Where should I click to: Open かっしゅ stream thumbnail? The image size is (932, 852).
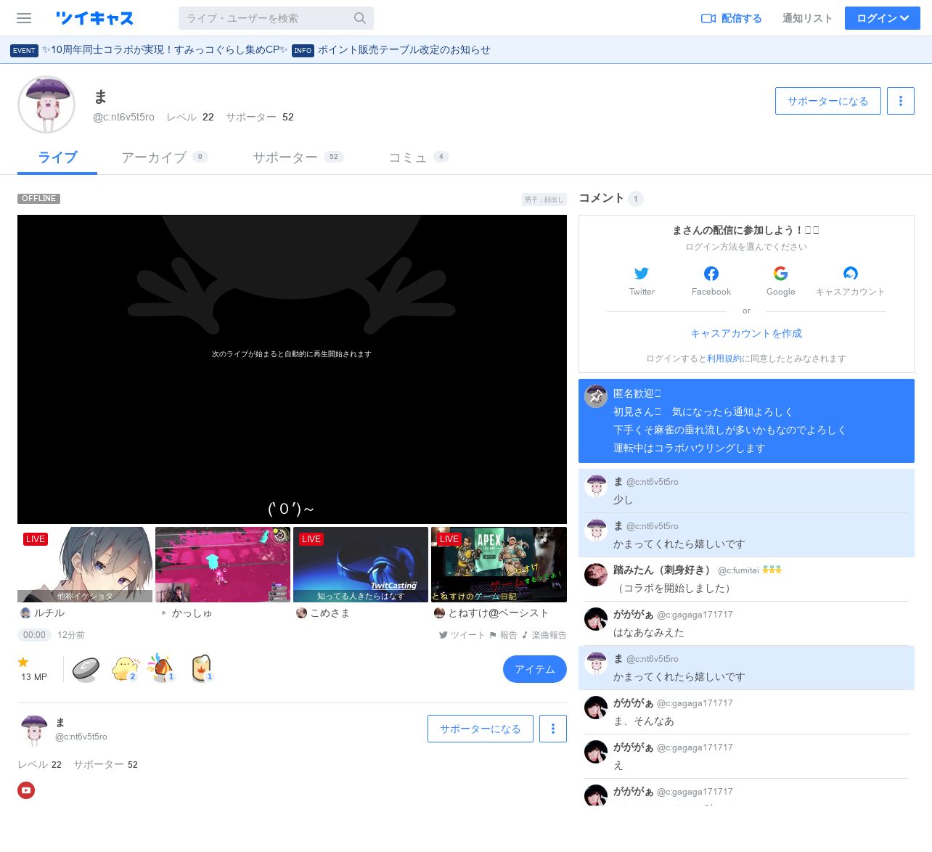tap(223, 565)
